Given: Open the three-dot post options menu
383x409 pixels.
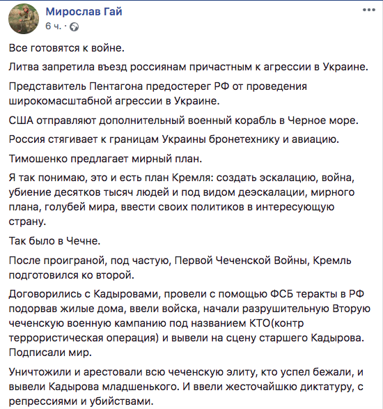Looking at the screenshot, I should [x=369, y=10].
